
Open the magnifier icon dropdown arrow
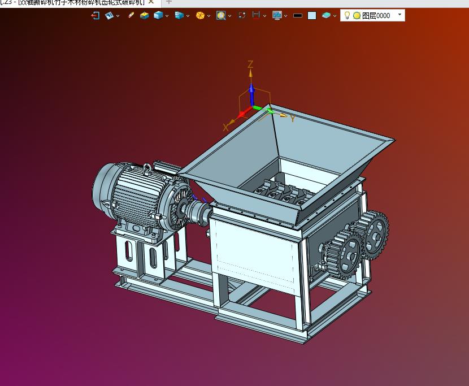coord(230,16)
